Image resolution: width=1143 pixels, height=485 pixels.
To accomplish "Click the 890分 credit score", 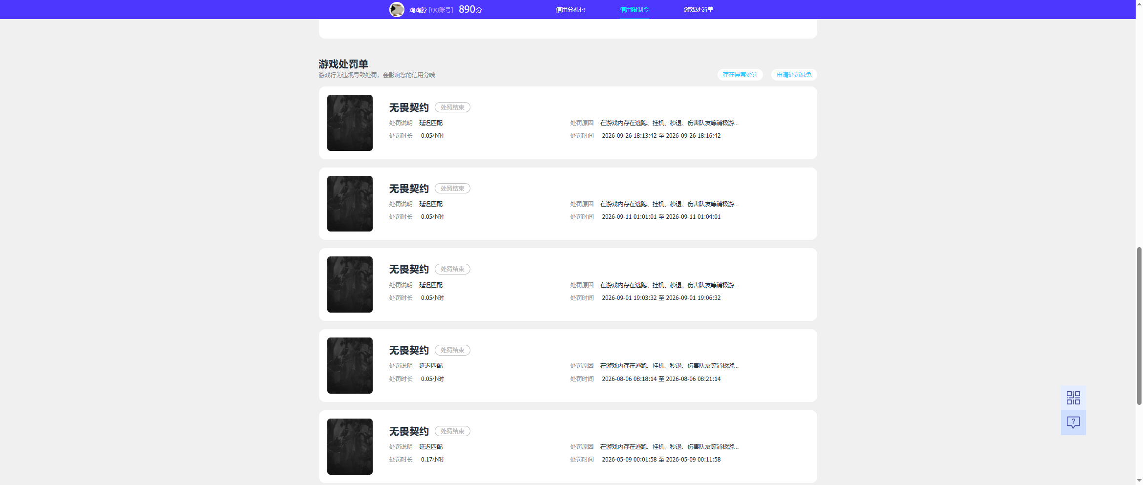I will [470, 9].
